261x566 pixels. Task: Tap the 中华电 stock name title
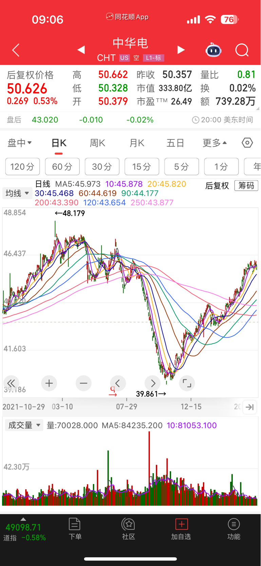[131, 43]
